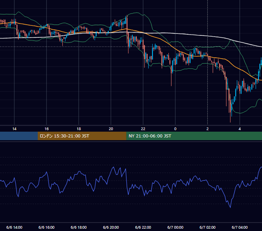This screenshot has height=231, width=262.
Task: Click the 22 hour label on price chart axis
Action: [x=143, y=129]
